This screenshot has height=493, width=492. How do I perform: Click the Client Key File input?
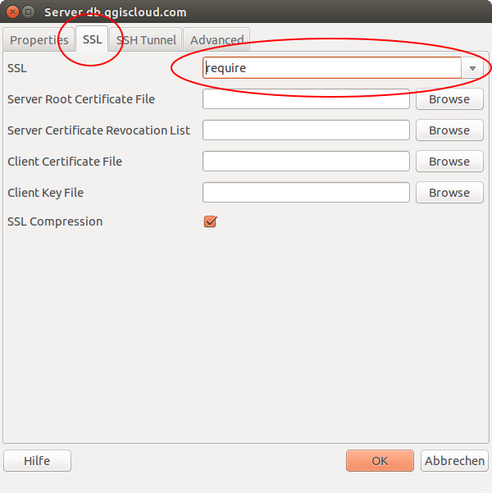(x=305, y=193)
